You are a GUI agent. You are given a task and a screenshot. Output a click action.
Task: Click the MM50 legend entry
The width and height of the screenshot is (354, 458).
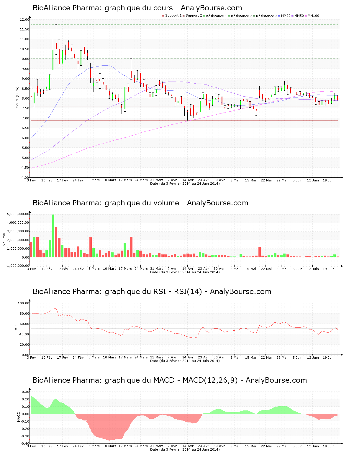coord(298,16)
